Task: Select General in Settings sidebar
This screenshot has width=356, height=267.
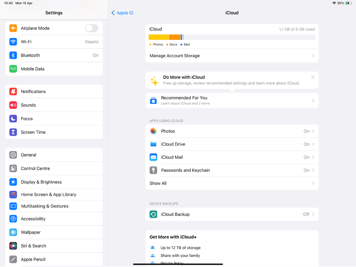Action: (54, 155)
